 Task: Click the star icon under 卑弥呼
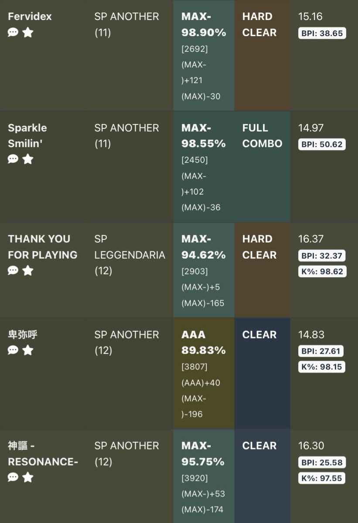pyautogui.click(x=28, y=350)
